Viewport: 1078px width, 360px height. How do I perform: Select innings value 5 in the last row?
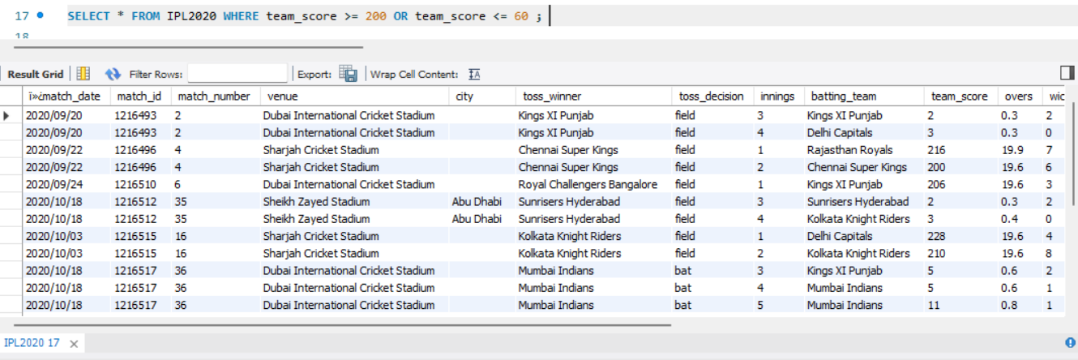coord(778,305)
